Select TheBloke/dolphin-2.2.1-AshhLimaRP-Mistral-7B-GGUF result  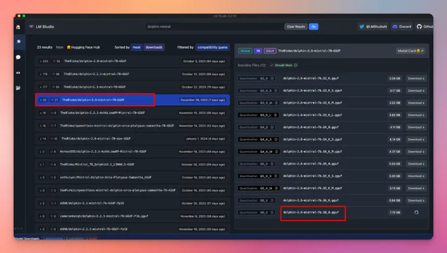coord(132,113)
